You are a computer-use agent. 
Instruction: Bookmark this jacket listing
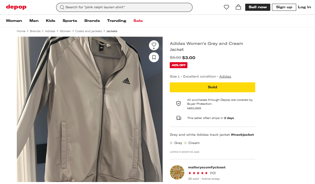point(154,57)
